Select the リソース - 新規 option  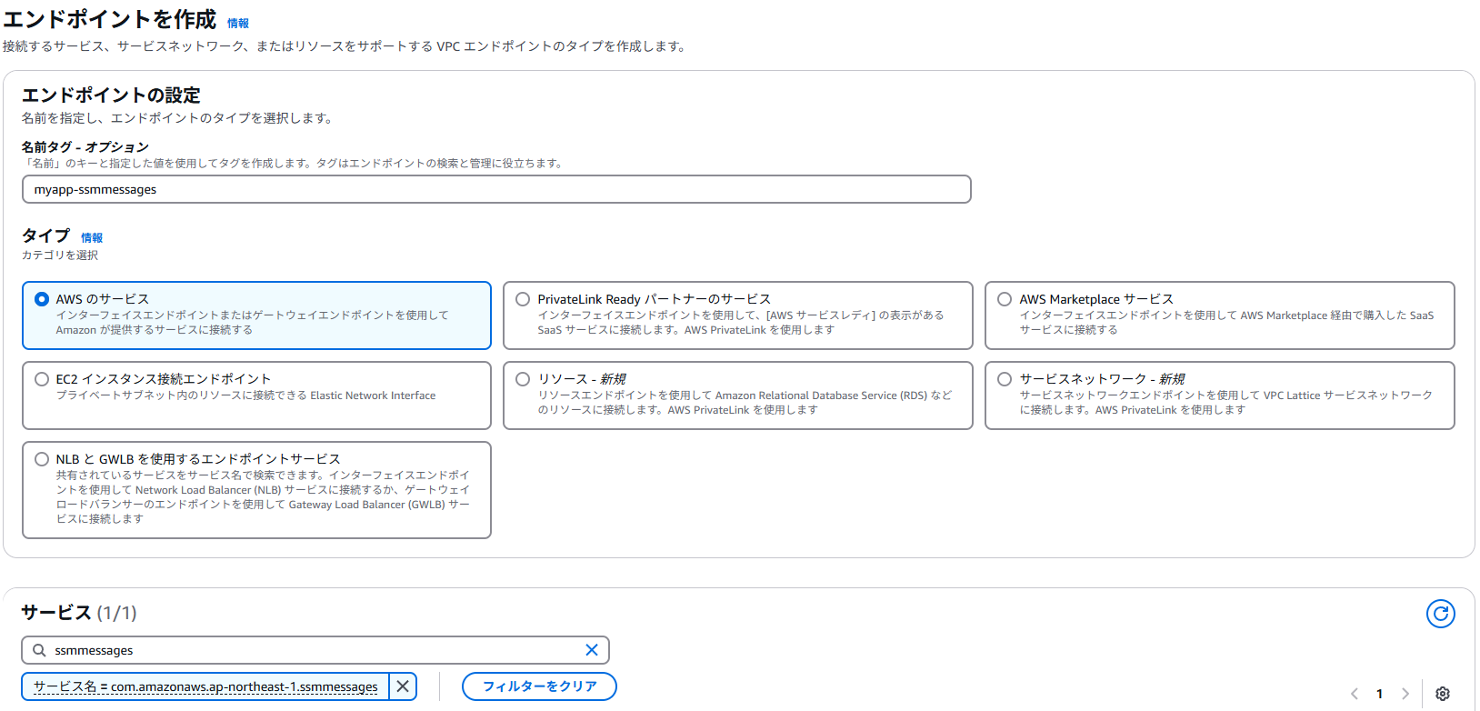(523, 379)
